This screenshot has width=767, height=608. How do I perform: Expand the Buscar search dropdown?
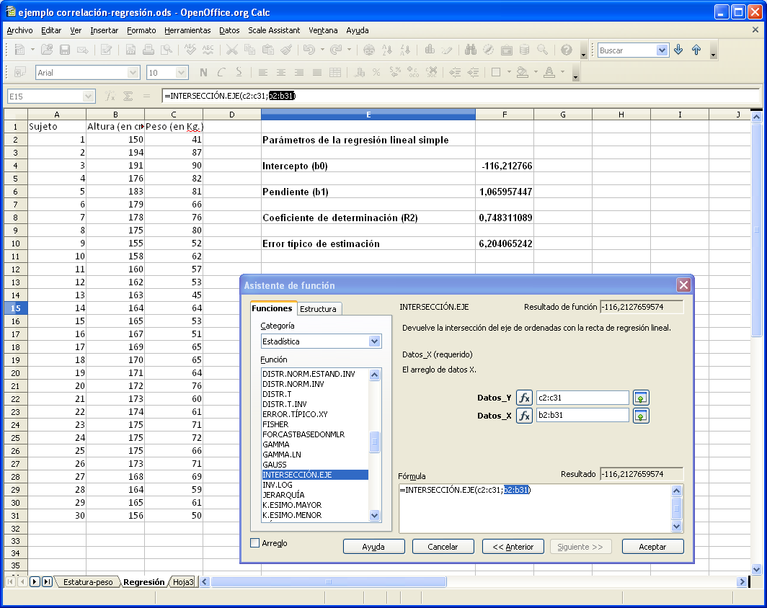tap(662, 50)
